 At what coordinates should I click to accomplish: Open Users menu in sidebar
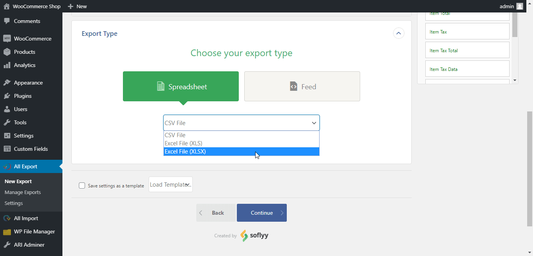31,109
